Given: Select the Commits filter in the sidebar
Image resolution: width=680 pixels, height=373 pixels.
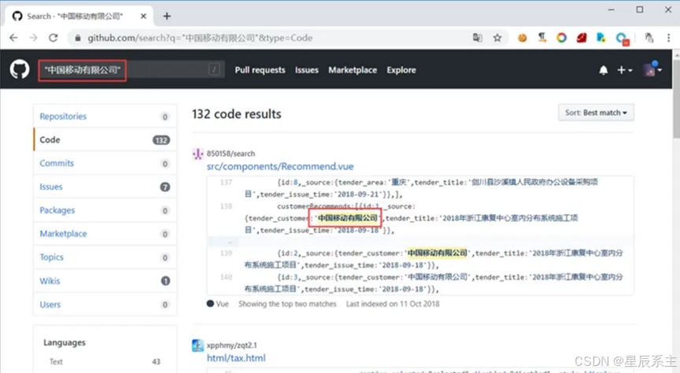Looking at the screenshot, I should click(105, 163).
